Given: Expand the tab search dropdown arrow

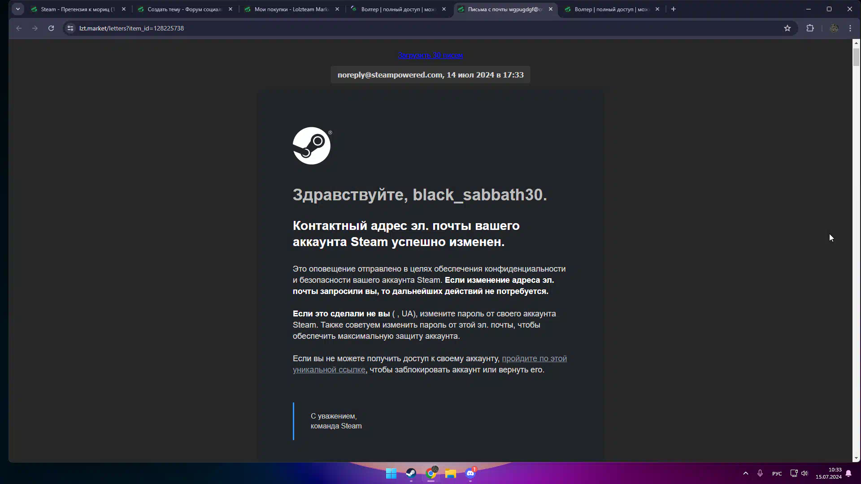Looking at the screenshot, I should click(x=18, y=9).
